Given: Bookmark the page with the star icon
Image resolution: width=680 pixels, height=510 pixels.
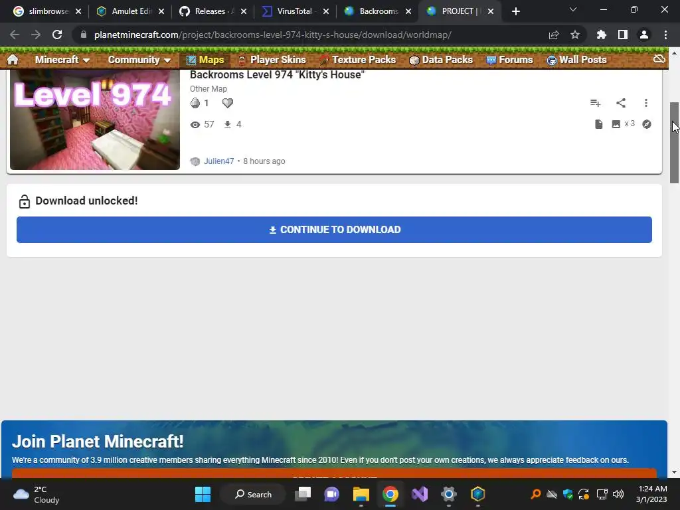Looking at the screenshot, I should (x=575, y=35).
